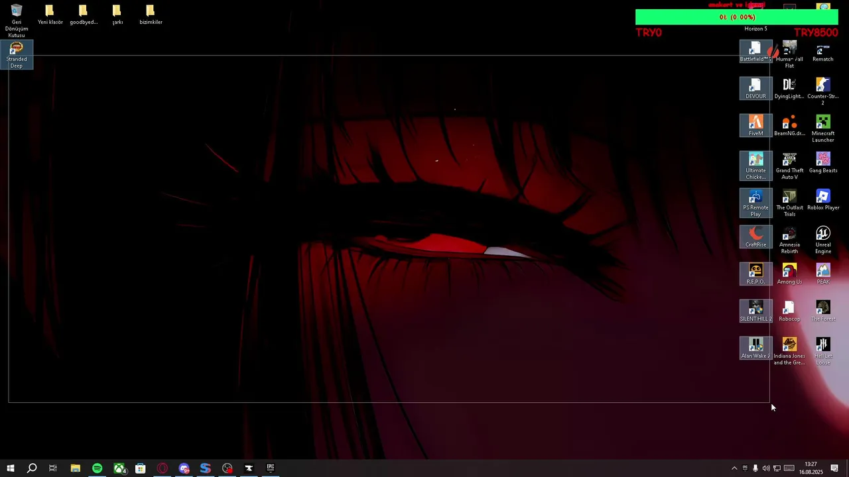The width and height of the screenshot is (849, 477).
Task: Select the Battlefield desktop shortcut
Action: click(x=755, y=51)
